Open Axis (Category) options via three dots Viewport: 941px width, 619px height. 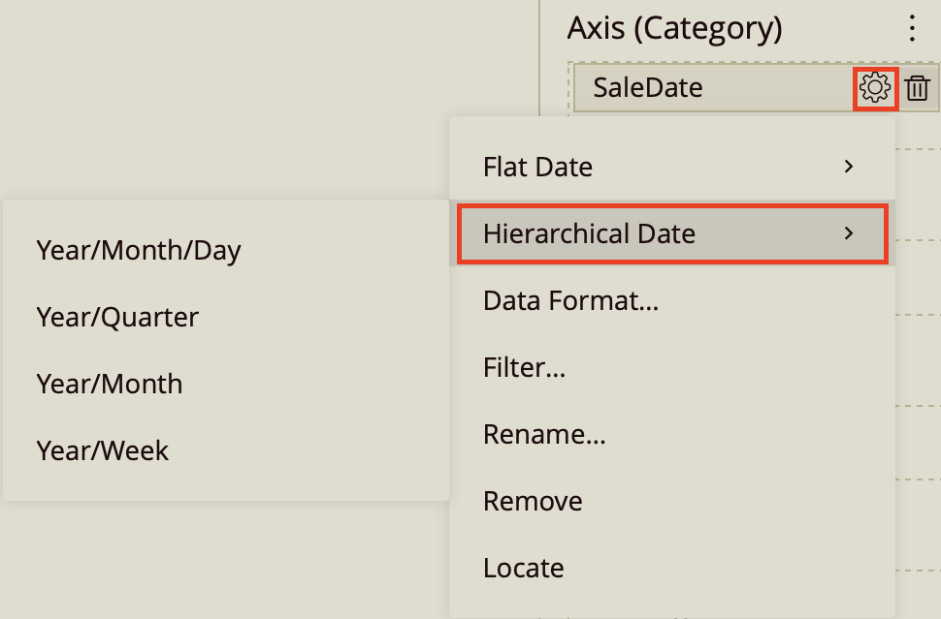(x=912, y=29)
